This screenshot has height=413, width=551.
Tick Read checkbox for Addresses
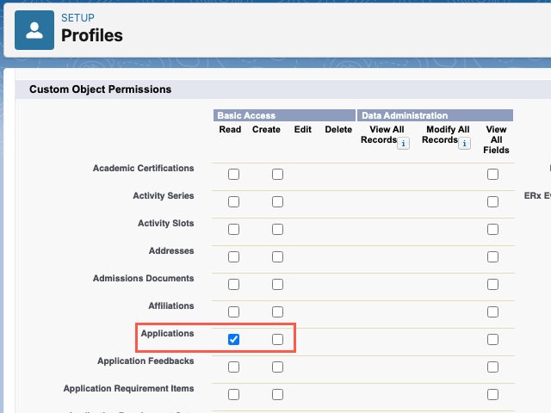pos(233,257)
